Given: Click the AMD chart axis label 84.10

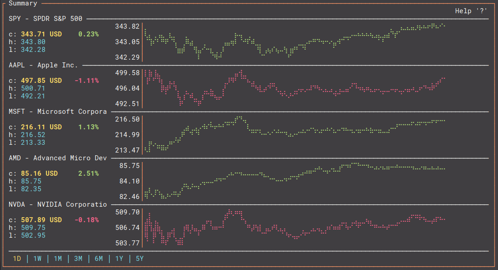Looking at the screenshot, I should pos(130,181).
